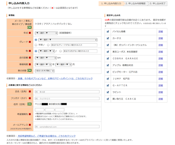Uncheck the COBRA GARAGE checkbox

click(108, 58)
